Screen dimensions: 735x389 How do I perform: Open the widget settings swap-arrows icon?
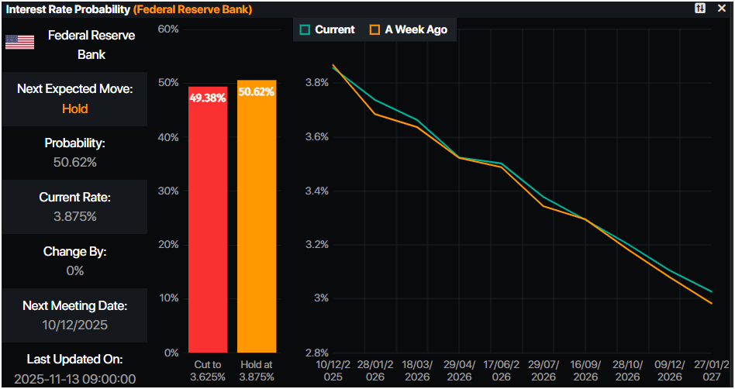click(x=700, y=9)
